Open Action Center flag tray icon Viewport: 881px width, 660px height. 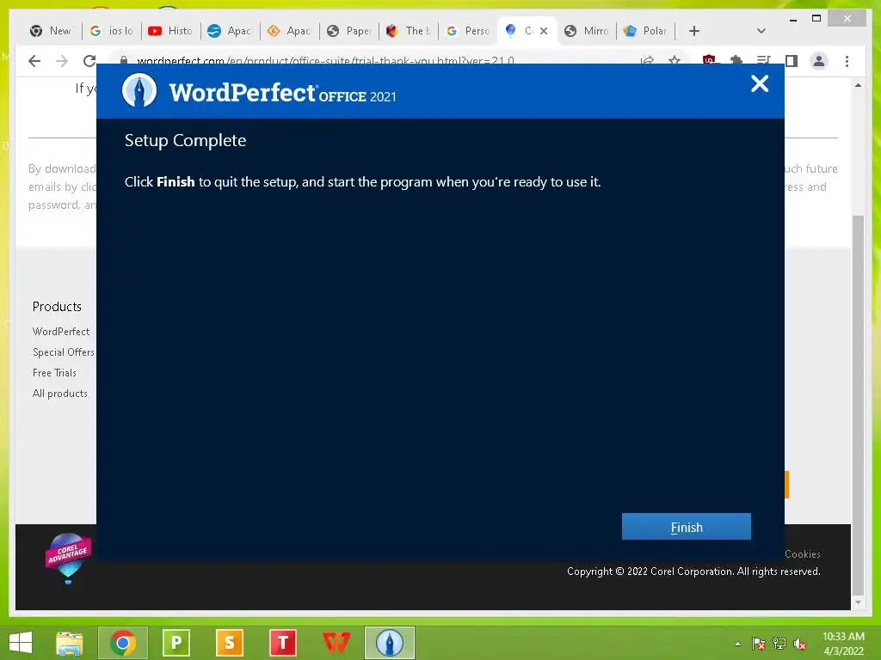[x=758, y=644]
